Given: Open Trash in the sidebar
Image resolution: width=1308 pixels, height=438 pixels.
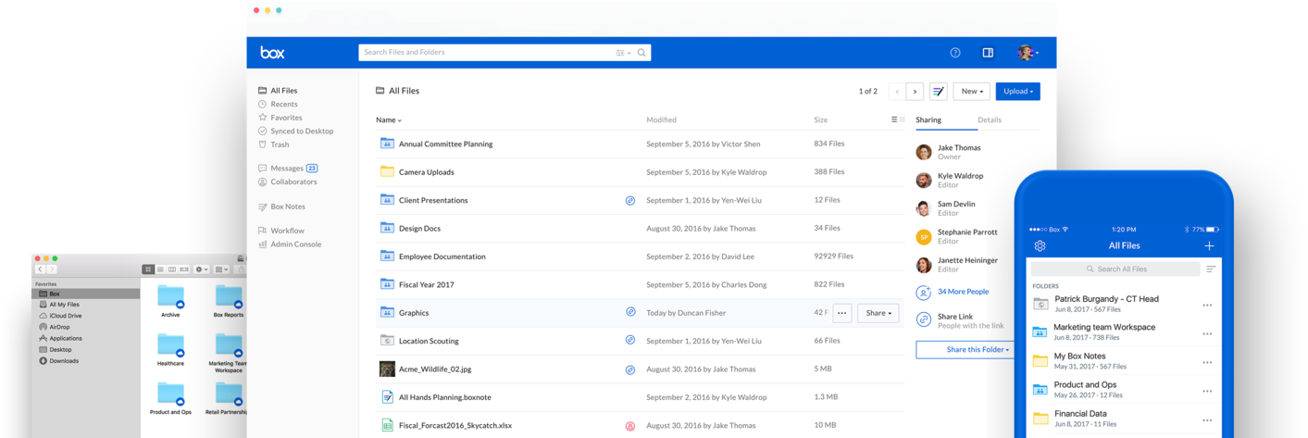Looking at the screenshot, I should point(273,144).
